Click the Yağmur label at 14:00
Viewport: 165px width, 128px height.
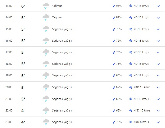coord(57,17)
